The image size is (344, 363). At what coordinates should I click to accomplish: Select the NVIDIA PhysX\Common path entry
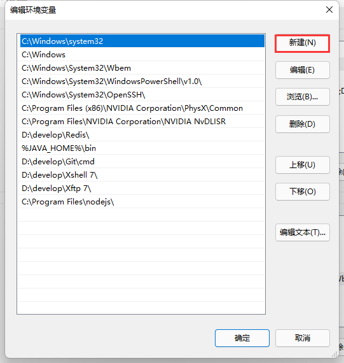click(141, 108)
